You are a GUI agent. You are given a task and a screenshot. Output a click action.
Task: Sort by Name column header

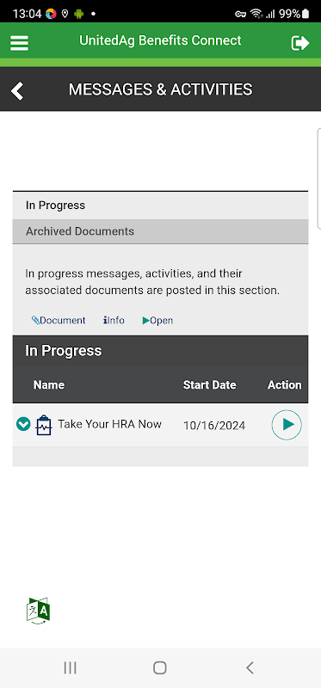[49, 384]
